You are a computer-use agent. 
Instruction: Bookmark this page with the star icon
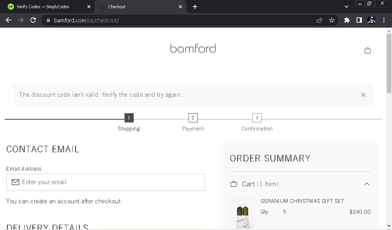click(332, 20)
